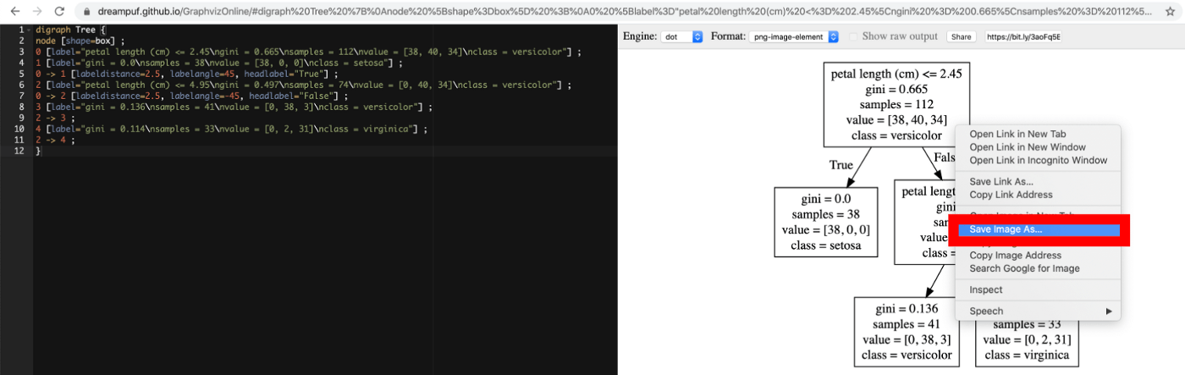Open the Format dropdown set to png-image-element
This screenshot has width=1185, height=375.
[x=793, y=37]
